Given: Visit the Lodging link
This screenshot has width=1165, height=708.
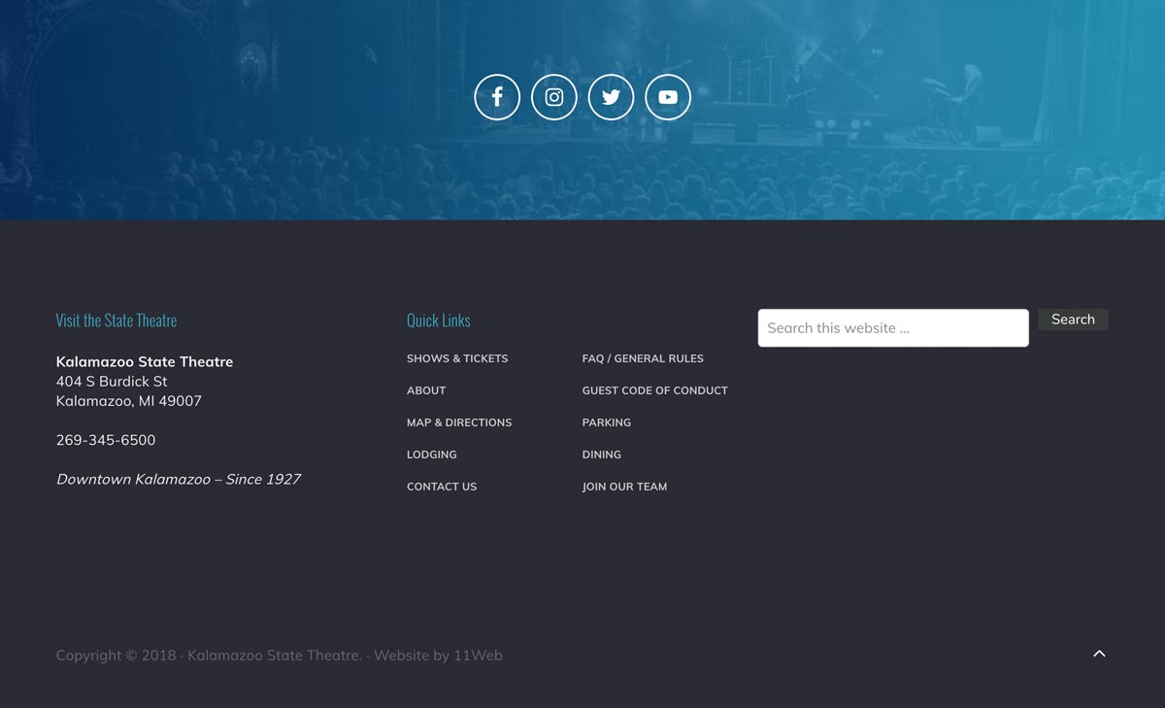Looking at the screenshot, I should click(432, 455).
